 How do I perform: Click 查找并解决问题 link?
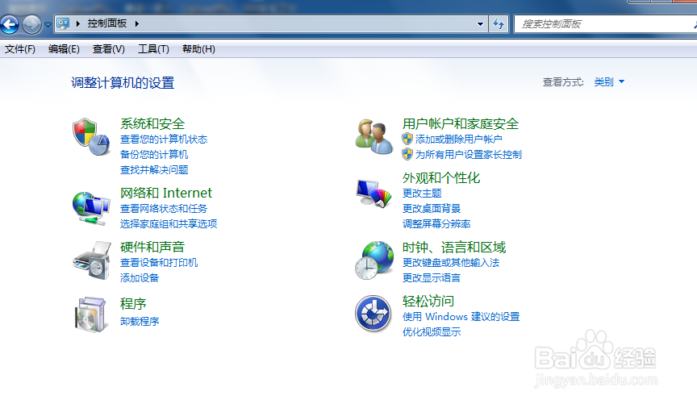click(x=154, y=170)
